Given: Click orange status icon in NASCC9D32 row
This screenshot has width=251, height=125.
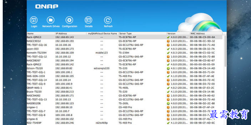Looking at the screenshot, I should click(168, 41).
